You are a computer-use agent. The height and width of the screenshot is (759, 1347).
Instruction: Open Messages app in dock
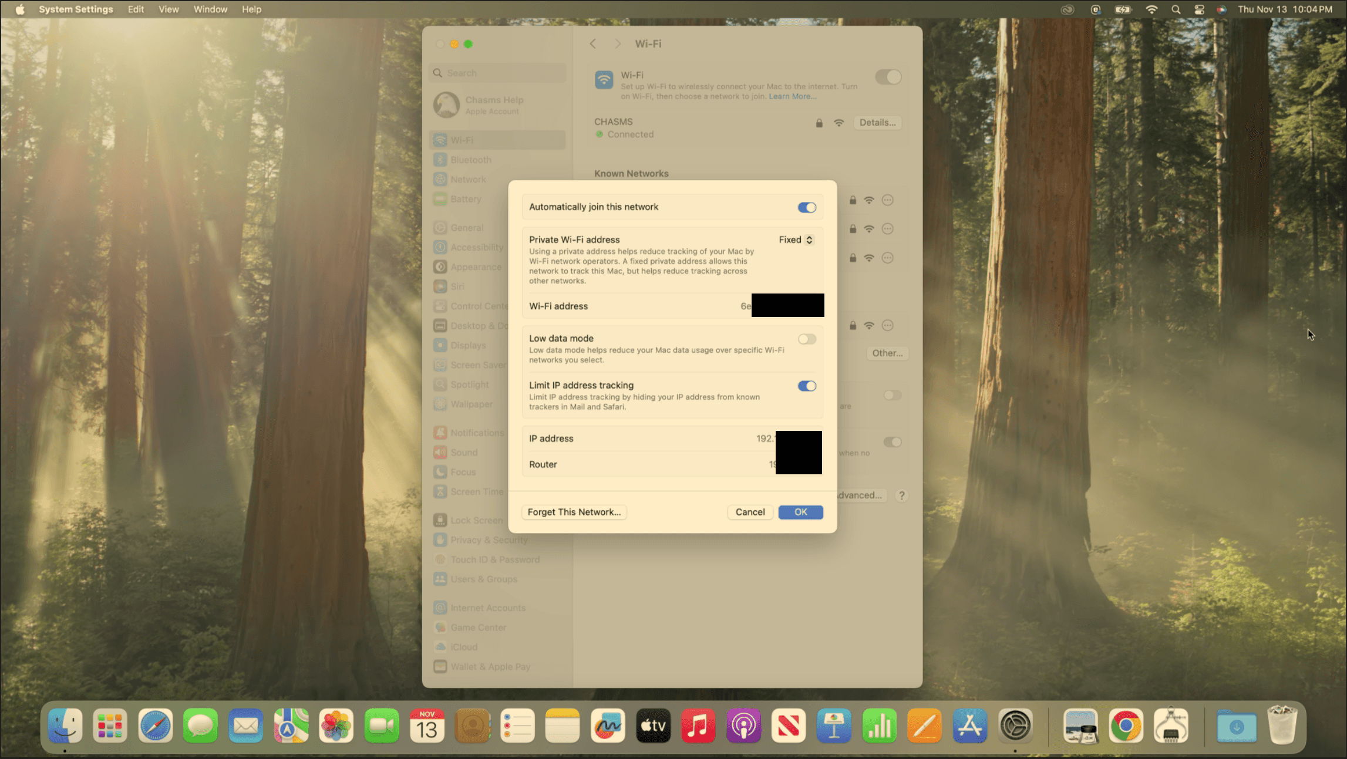pos(200,726)
